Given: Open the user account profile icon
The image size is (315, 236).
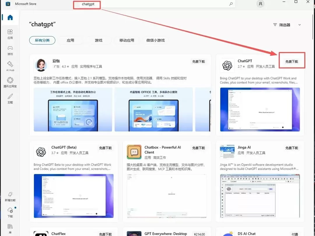Looking at the screenshot, I should tap(260, 4).
